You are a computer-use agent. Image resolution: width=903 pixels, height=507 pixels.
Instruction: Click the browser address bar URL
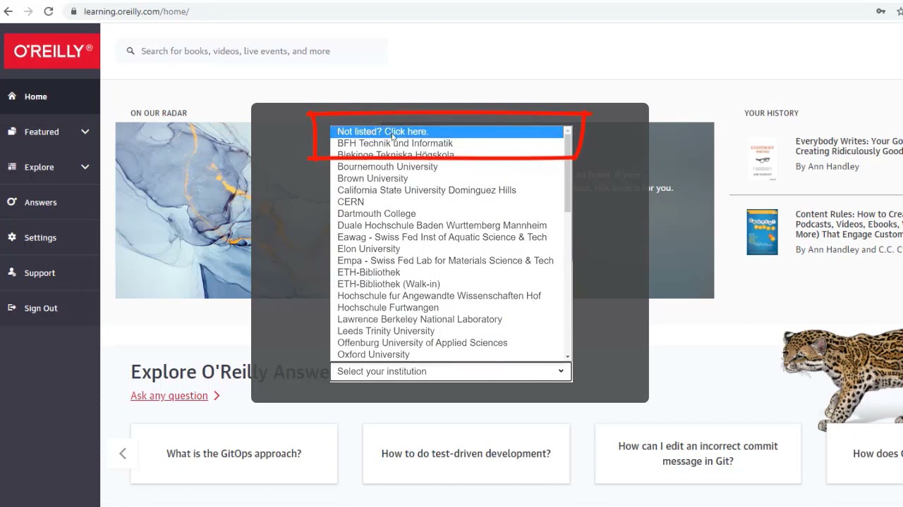pyautogui.click(x=136, y=11)
